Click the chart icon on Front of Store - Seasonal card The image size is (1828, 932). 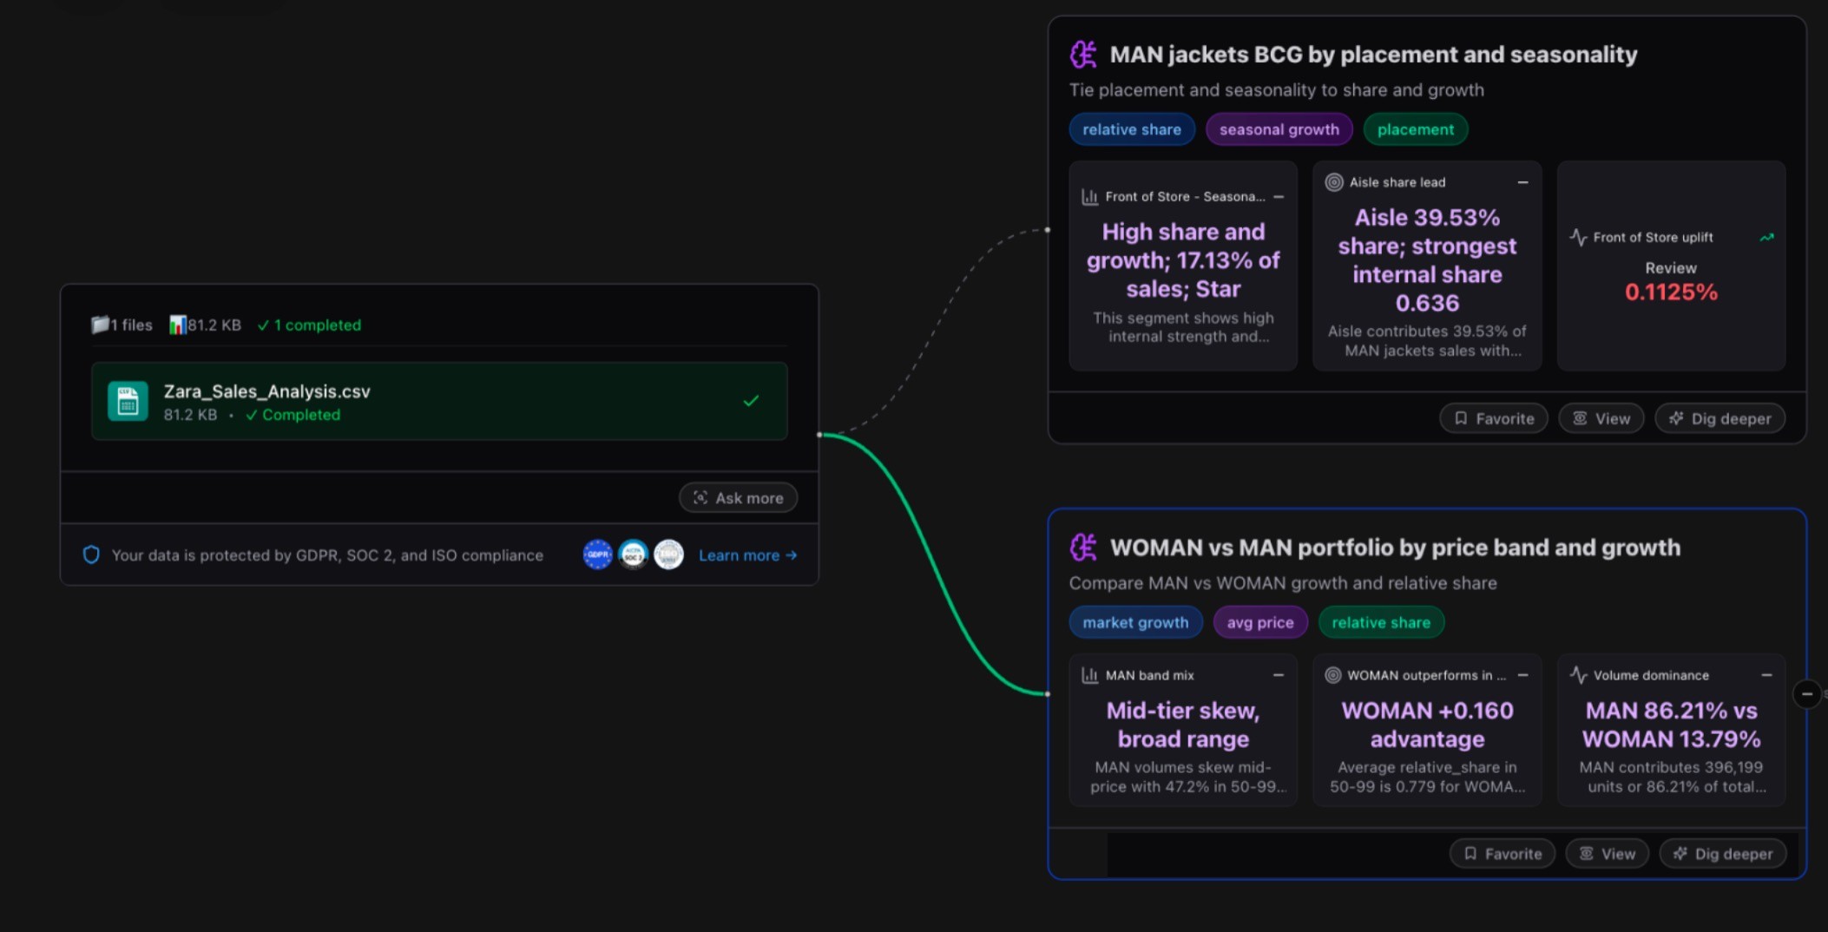[x=1090, y=197]
